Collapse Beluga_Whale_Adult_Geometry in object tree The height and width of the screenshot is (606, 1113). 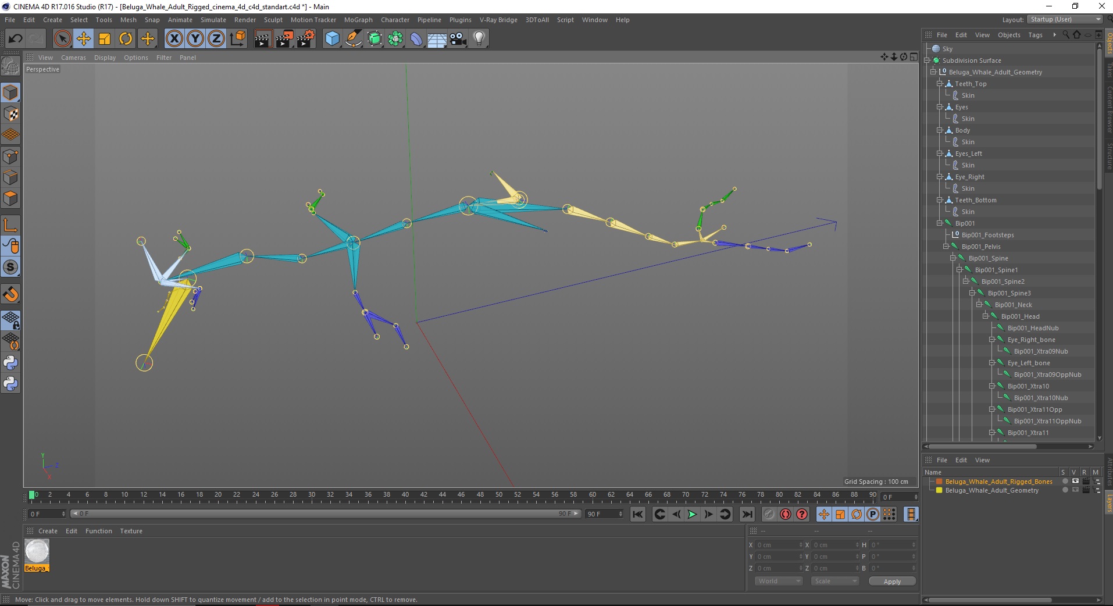933,72
